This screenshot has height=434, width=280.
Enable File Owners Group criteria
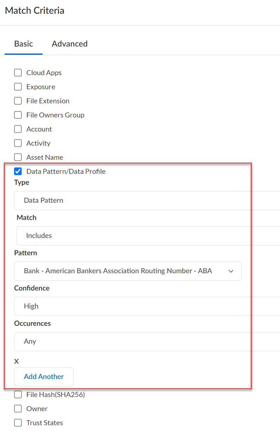(18, 115)
